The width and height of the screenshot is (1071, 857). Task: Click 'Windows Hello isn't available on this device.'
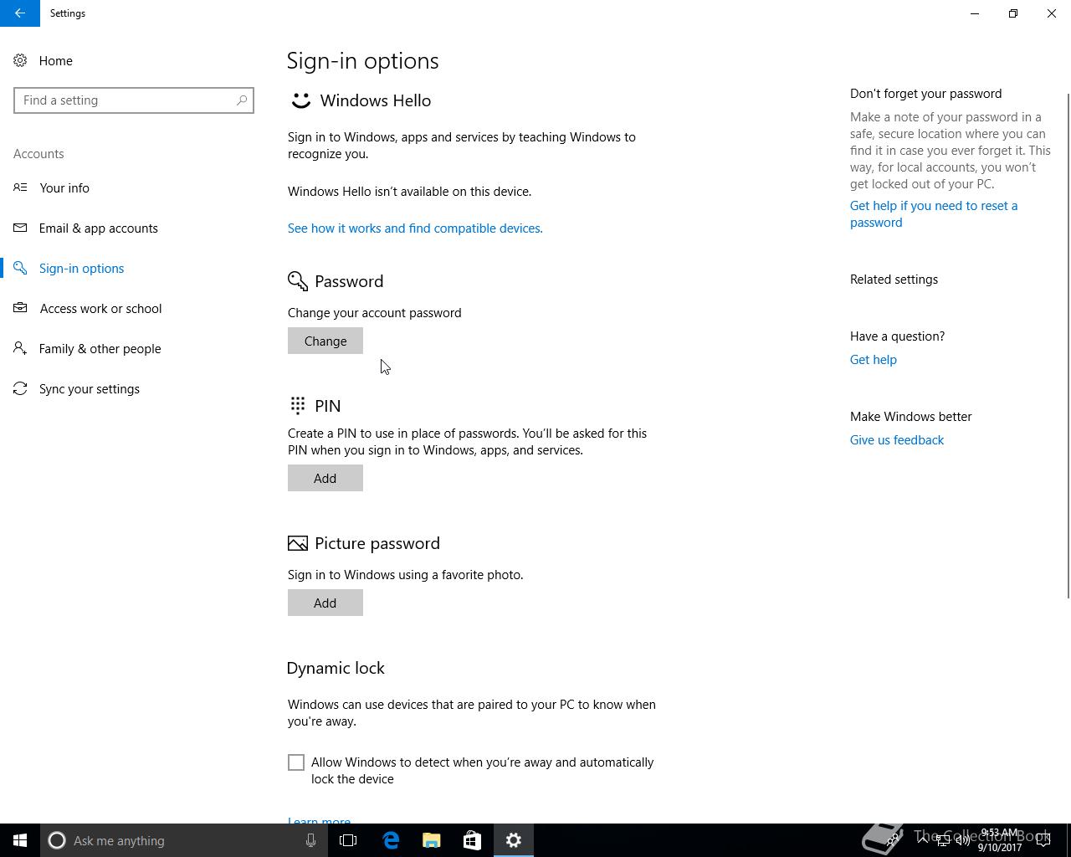[x=410, y=192]
